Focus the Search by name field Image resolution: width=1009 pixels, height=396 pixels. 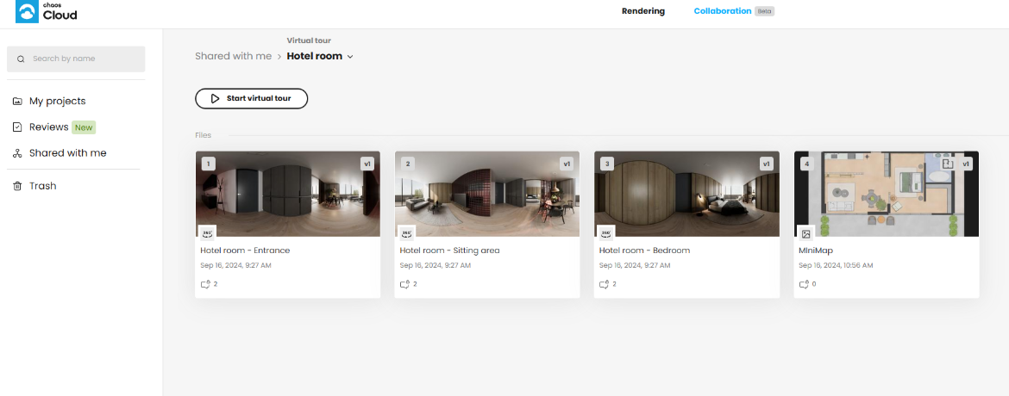coord(76,59)
